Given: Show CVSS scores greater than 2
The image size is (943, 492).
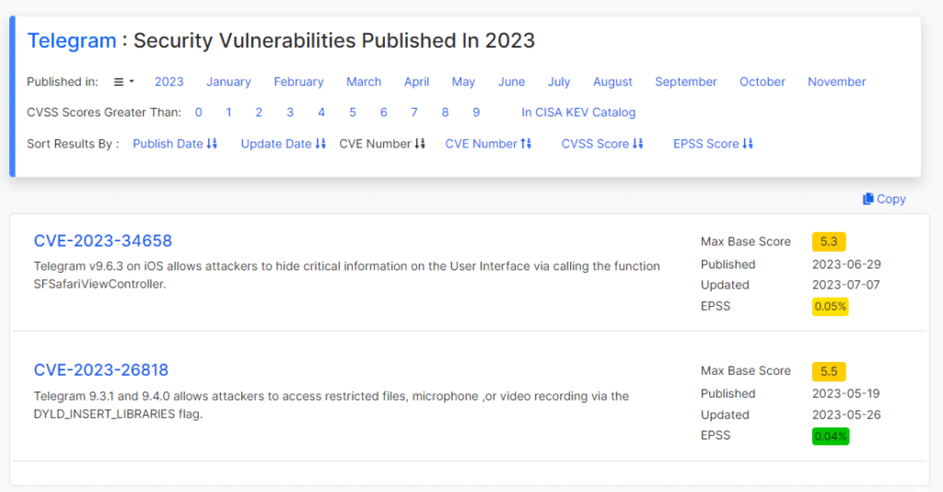Looking at the screenshot, I should pyautogui.click(x=259, y=112).
